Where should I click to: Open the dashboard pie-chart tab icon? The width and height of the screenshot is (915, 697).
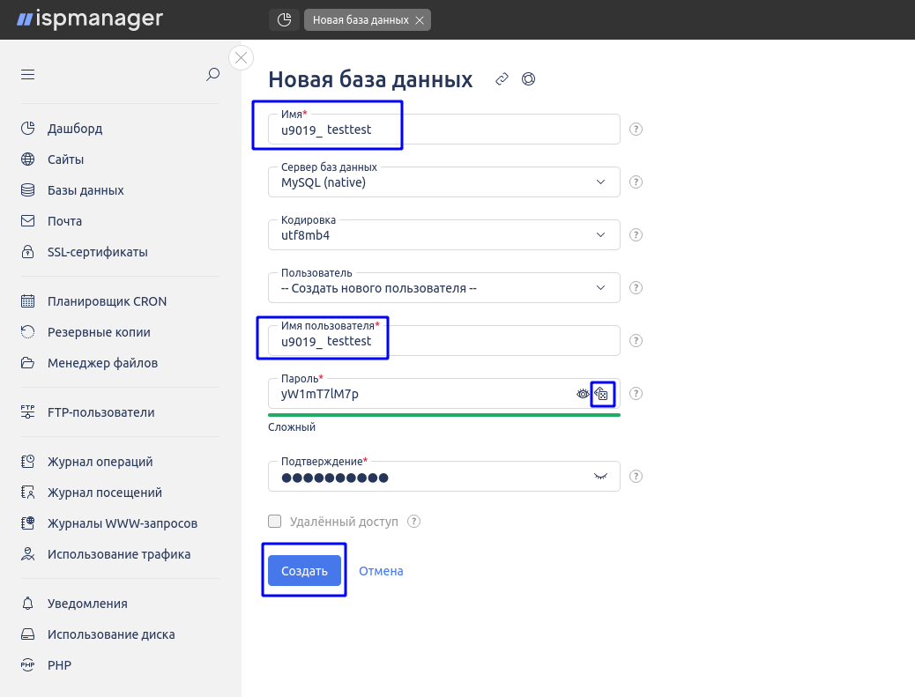point(284,20)
